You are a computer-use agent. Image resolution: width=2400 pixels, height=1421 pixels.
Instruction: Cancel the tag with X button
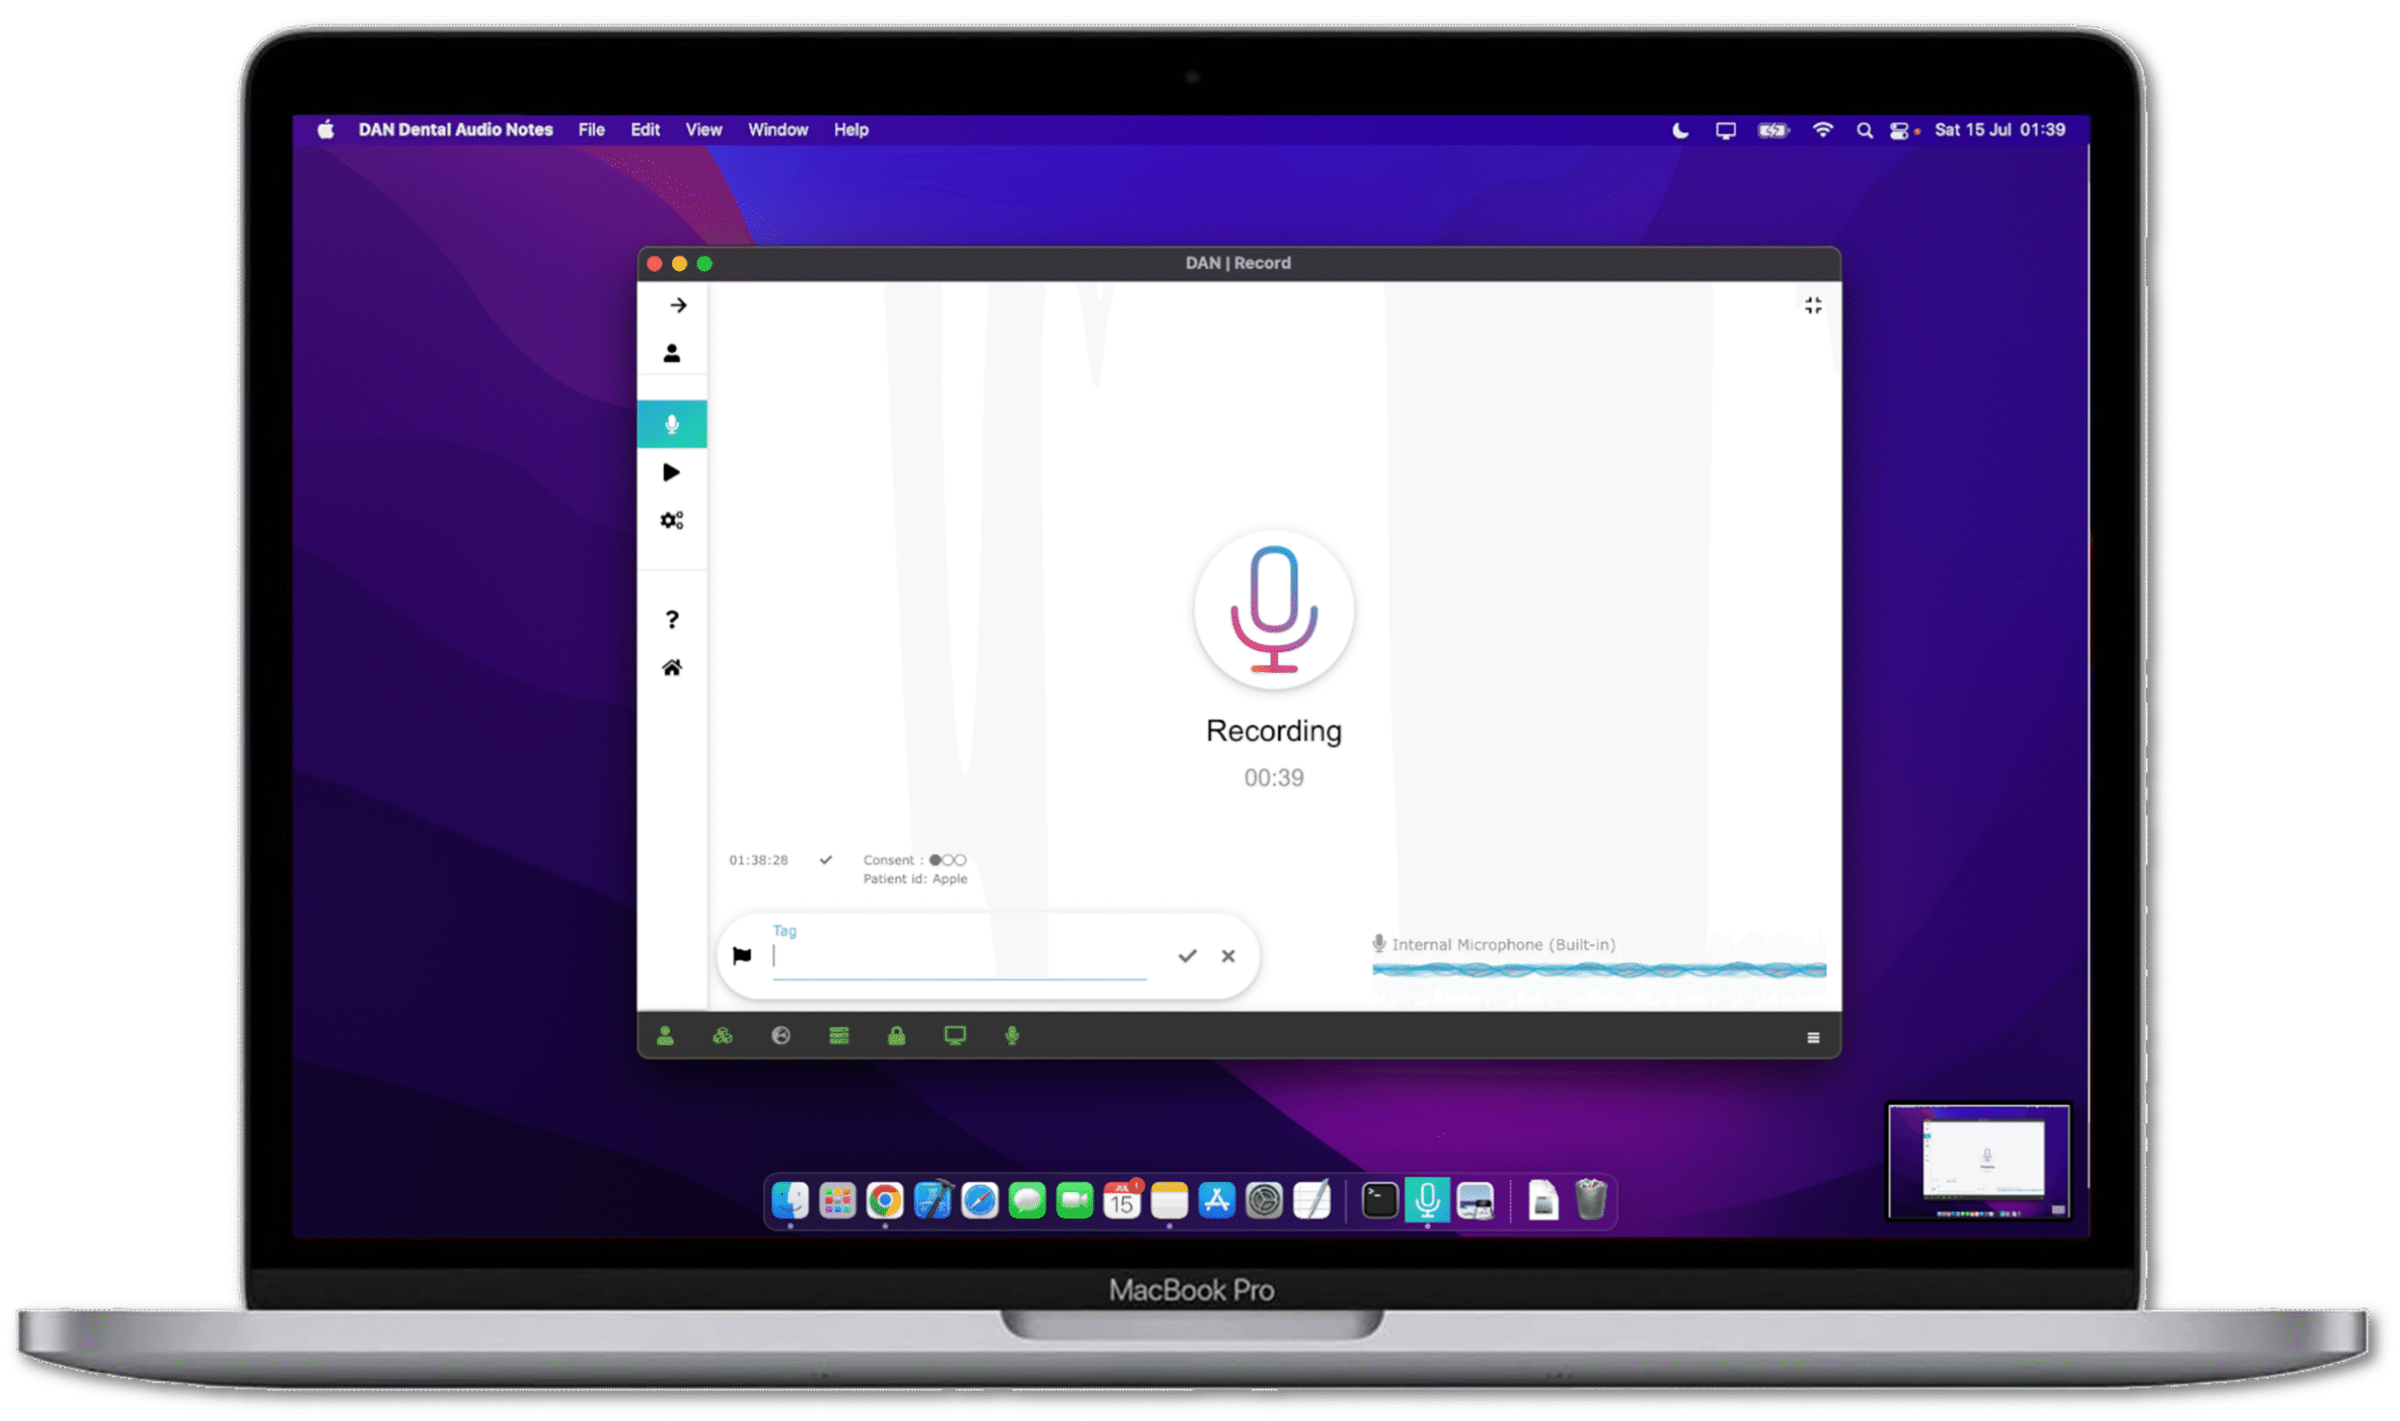tap(1228, 956)
